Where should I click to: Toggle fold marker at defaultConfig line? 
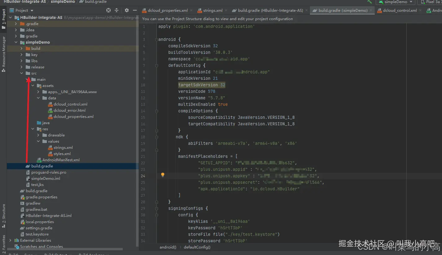[x=157, y=66]
